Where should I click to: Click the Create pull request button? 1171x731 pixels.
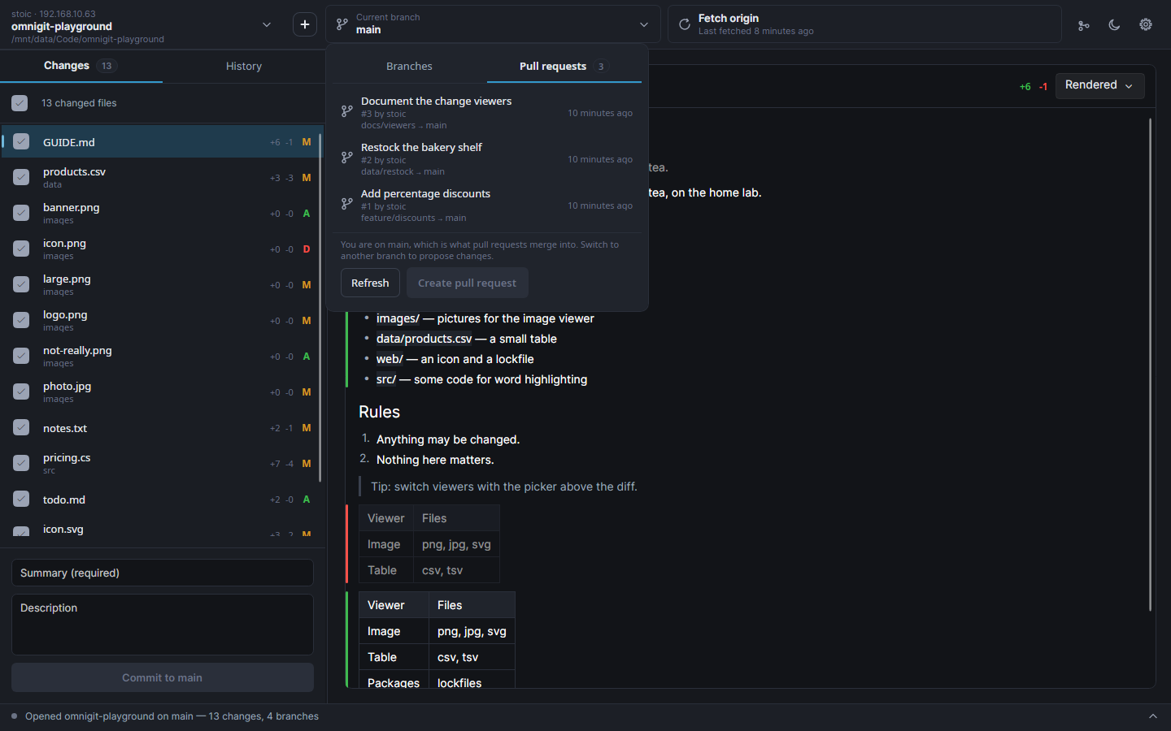pyautogui.click(x=467, y=283)
